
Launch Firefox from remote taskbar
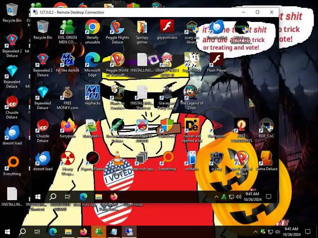(114, 197)
